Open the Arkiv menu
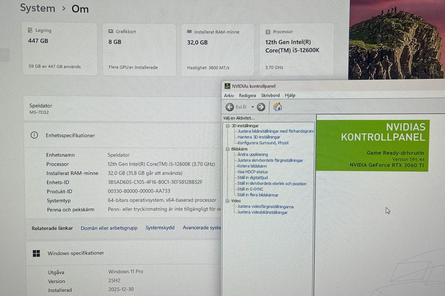This screenshot has width=445, height=296. click(x=229, y=95)
